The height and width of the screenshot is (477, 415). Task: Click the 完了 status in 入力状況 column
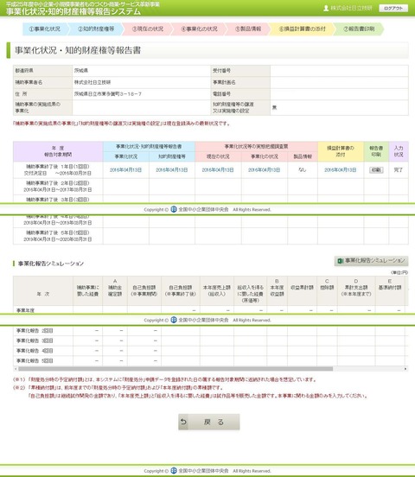point(399,170)
